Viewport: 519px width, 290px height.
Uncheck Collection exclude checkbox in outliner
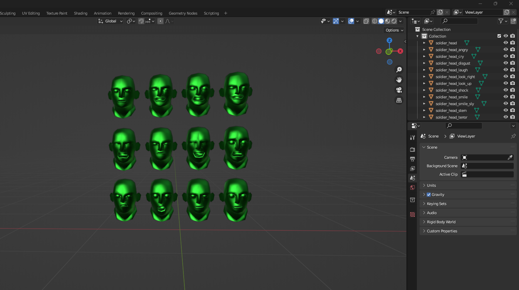click(499, 36)
